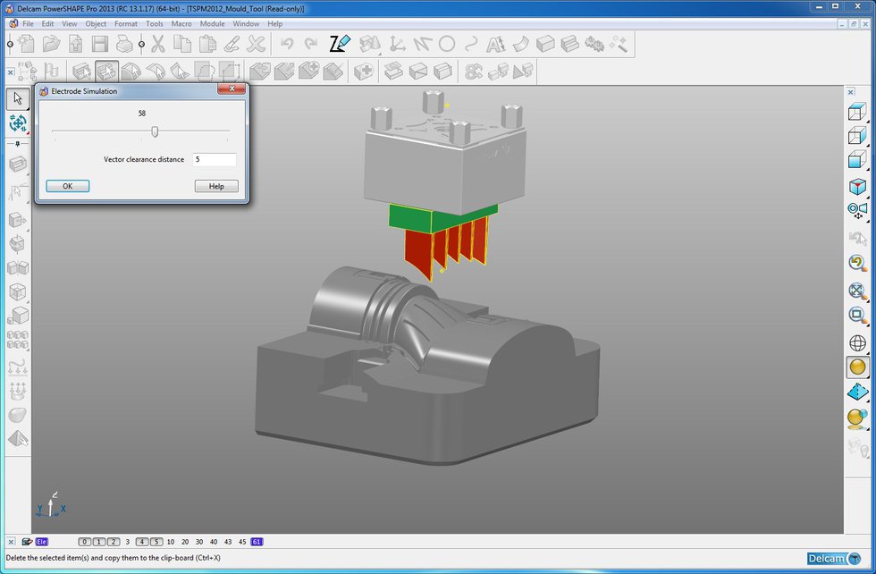Select the sketch pencil tool in the toolbar
Viewport: 876px width, 574px height.
338,42
